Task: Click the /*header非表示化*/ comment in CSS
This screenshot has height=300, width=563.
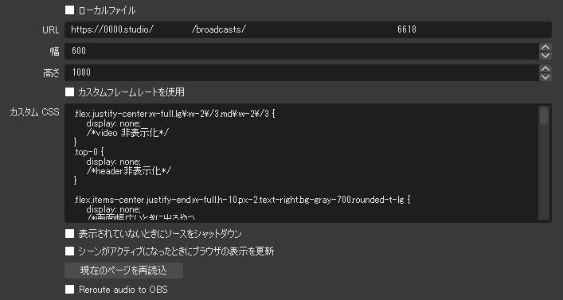Action: point(128,171)
